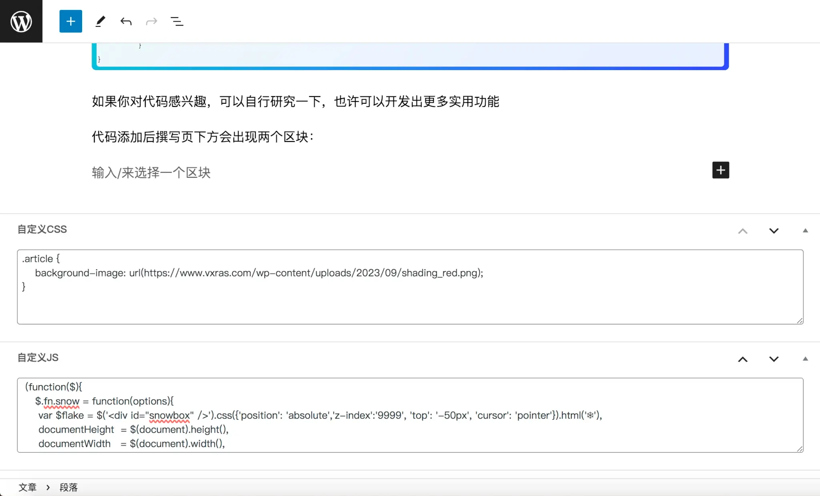Select the pencil editing mode icon
The width and height of the screenshot is (820, 496).
[100, 21]
